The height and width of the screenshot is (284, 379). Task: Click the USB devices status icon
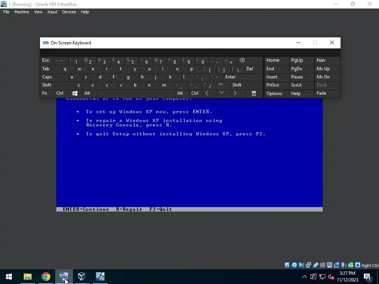pos(315,265)
